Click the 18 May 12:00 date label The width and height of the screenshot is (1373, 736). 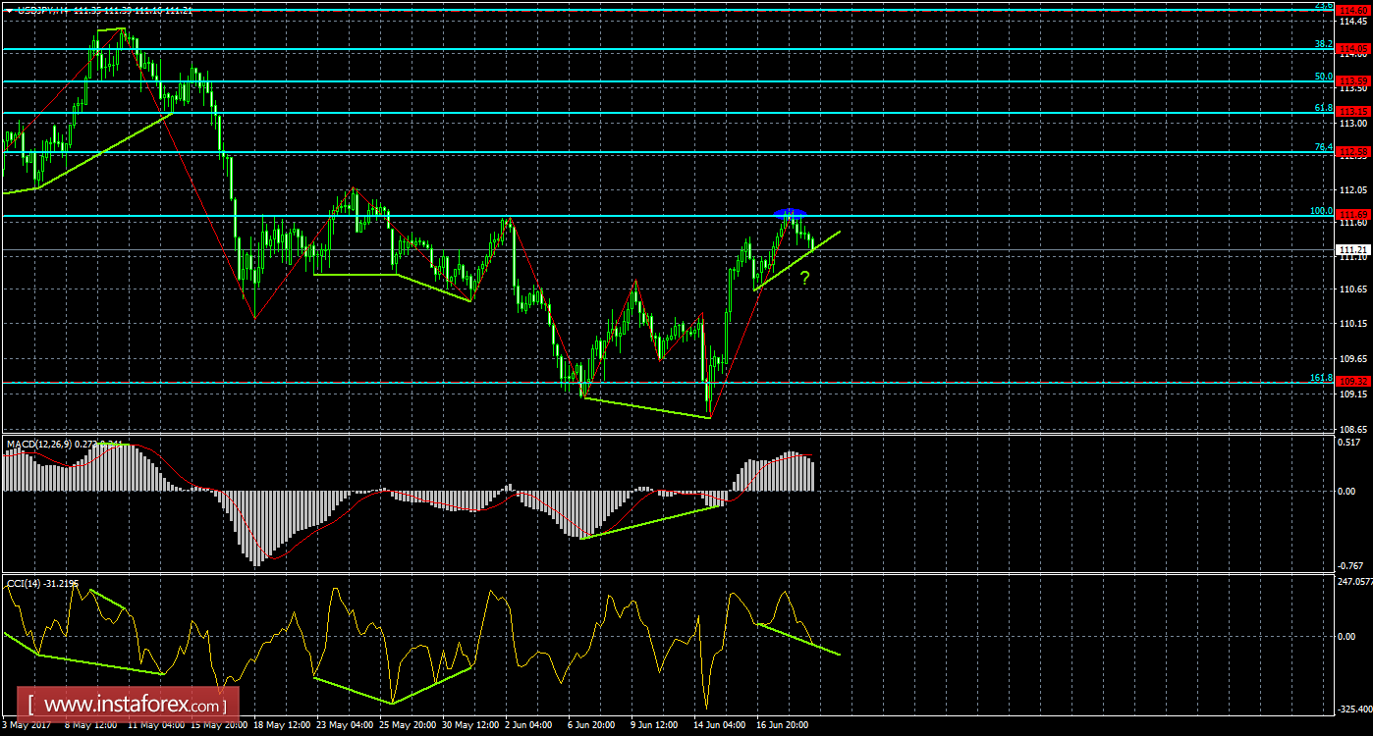(x=281, y=725)
